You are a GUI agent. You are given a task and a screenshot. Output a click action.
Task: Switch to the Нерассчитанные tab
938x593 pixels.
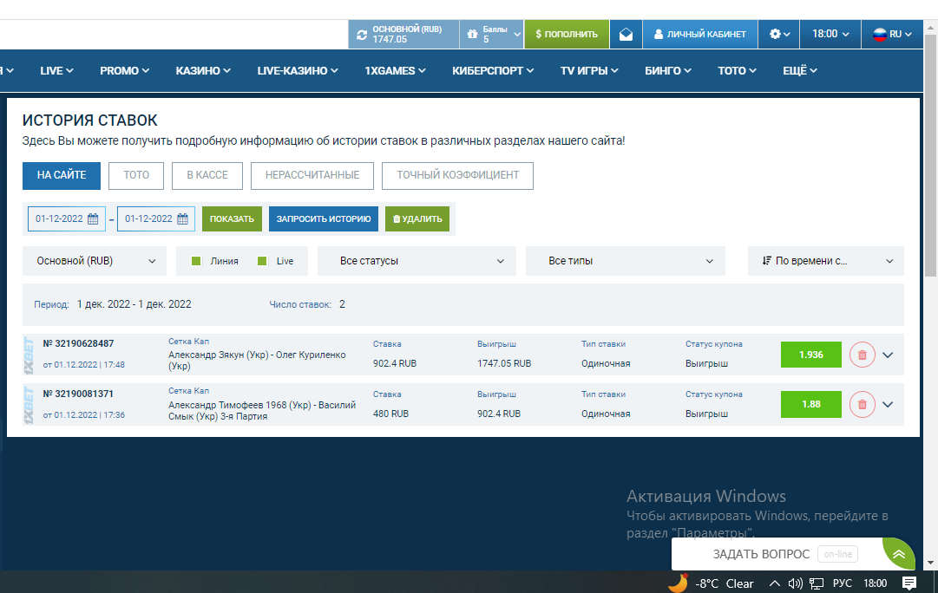tap(312, 175)
